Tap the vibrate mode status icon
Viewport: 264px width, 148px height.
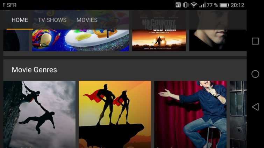click(x=186, y=5)
